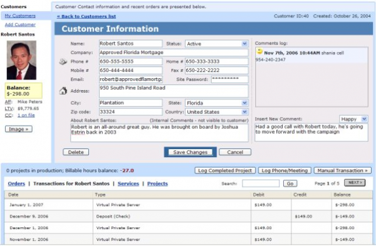Open the Happy mood dropdown
Image resolution: width=376 pixels, height=246 pixels.
click(x=353, y=119)
